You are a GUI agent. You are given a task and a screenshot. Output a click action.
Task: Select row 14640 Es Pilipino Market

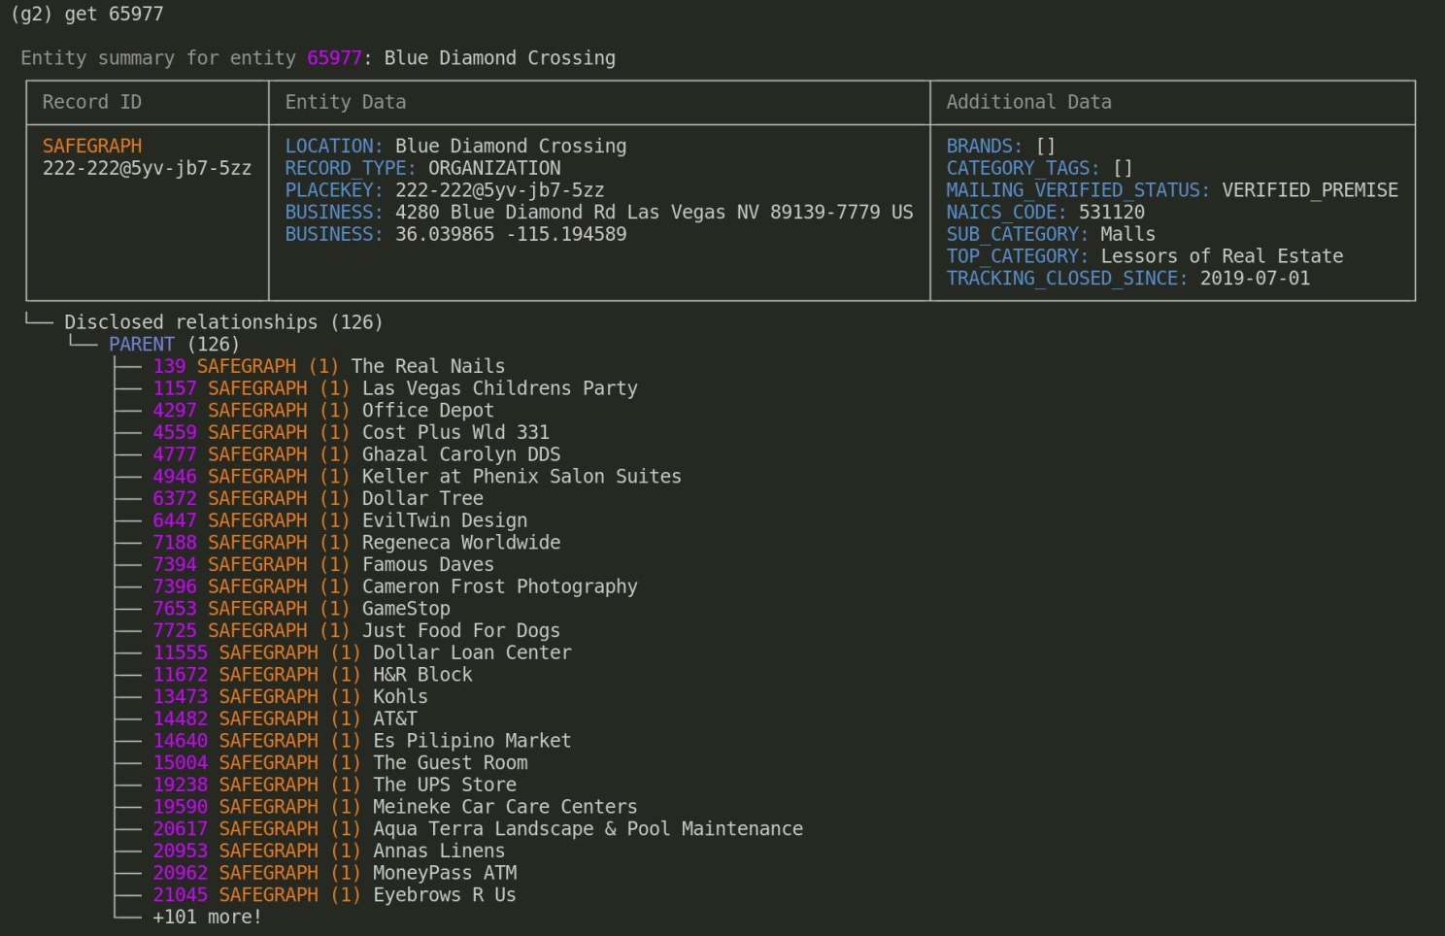(x=362, y=741)
